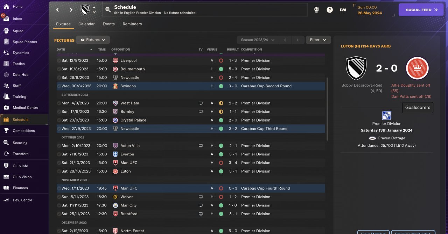Expand the Filter dropdown
The image size is (448, 234).
click(x=318, y=40)
